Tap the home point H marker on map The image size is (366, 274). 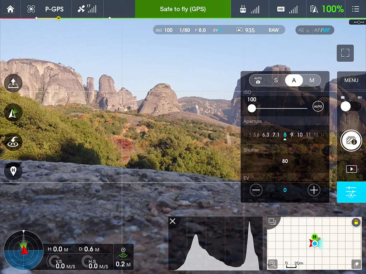(x=315, y=237)
